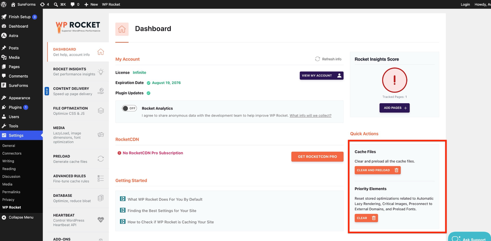Viewport: 491px width, 241px height.
Task: Open Privacy settings submenu
Action: coord(8,200)
